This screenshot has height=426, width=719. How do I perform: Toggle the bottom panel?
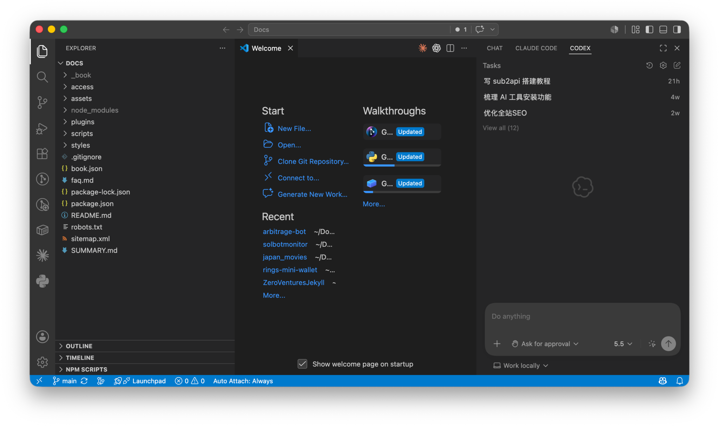[x=663, y=30]
